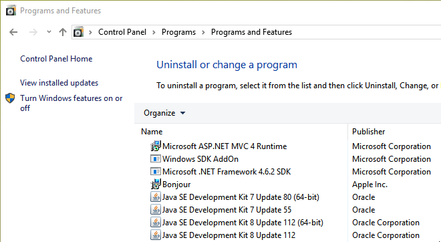Expand the chevron after Programs breadcrumb
The height and width of the screenshot is (242, 441).
(x=203, y=32)
